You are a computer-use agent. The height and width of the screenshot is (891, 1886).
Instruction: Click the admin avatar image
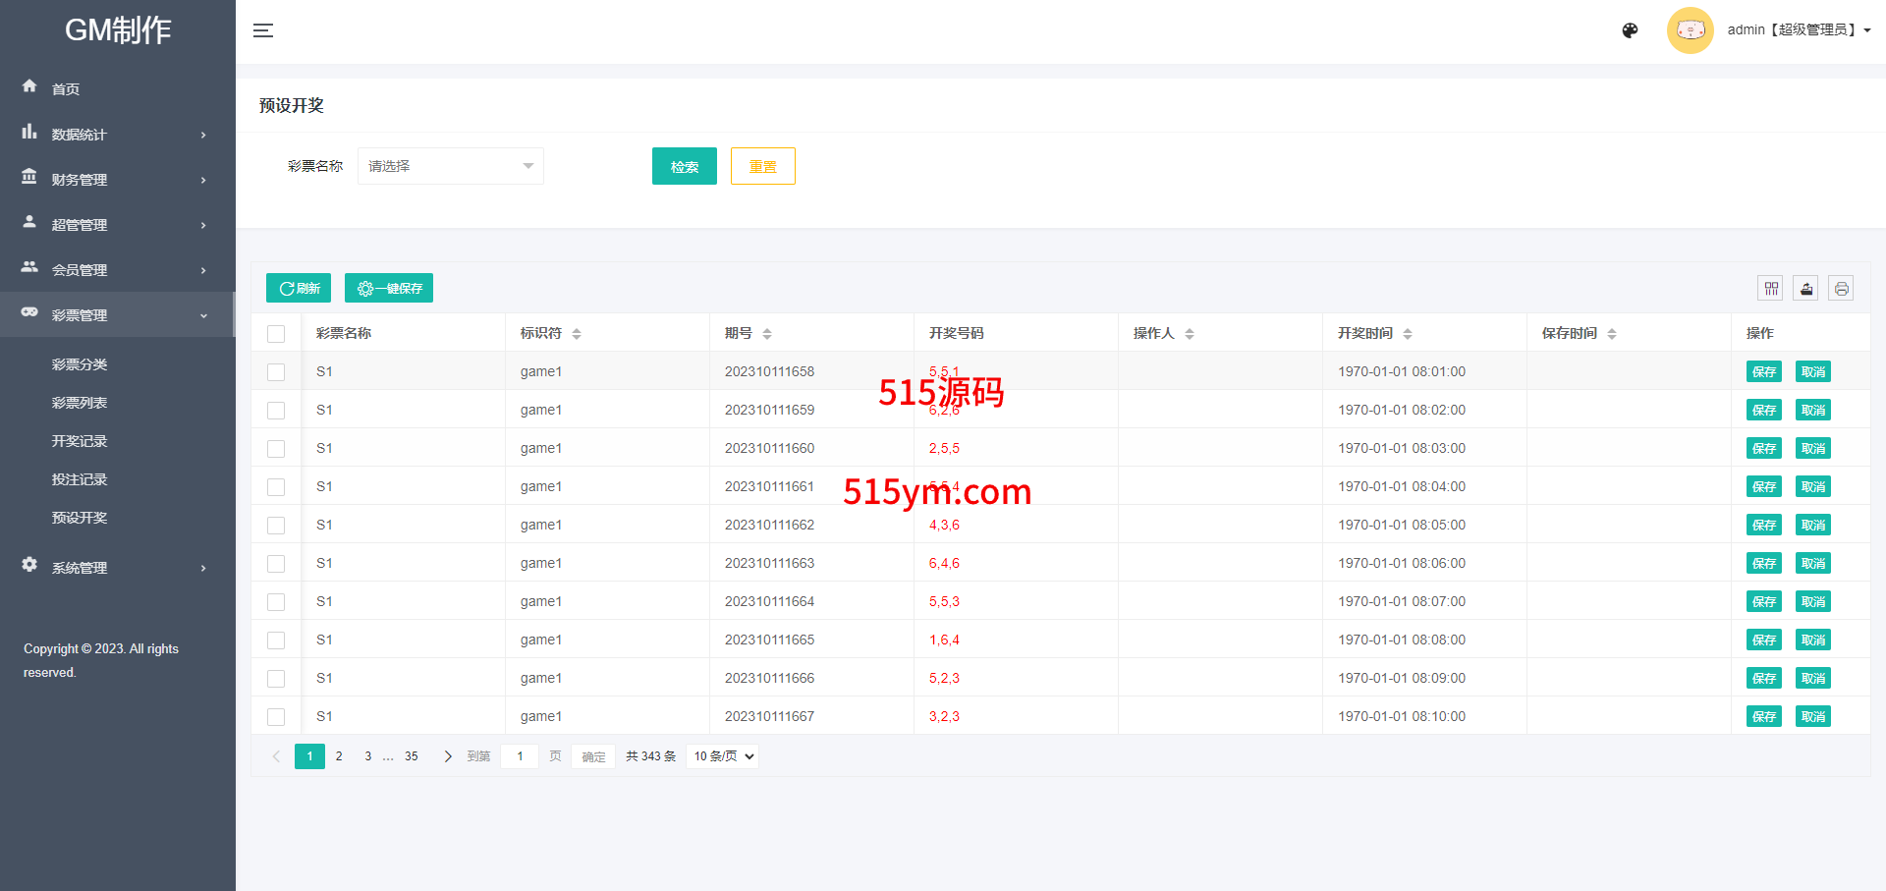1690,30
